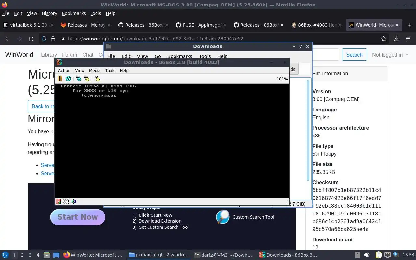This screenshot has width=416, height=260.
Task: Open file manager launcher in taskbar
Action: (46, 255)
